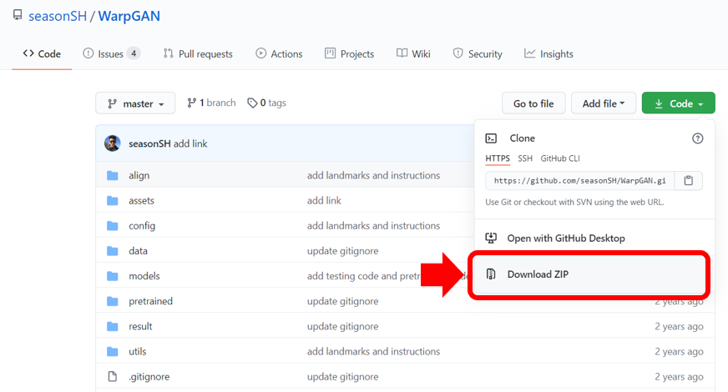
Task: Open models row commit 'add testing code'
Action: coord(364,276)
